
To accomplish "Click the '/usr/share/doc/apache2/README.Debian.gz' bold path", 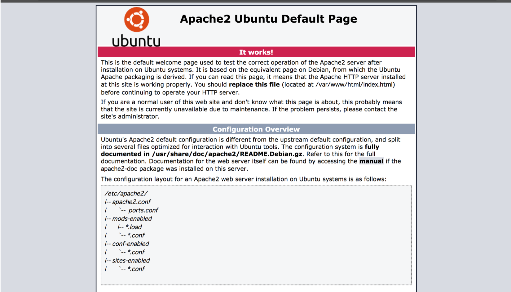I will click(x=227, y=154).
